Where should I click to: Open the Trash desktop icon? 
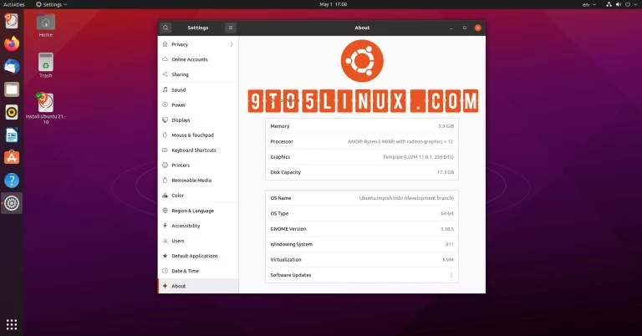tap(45, 64)
